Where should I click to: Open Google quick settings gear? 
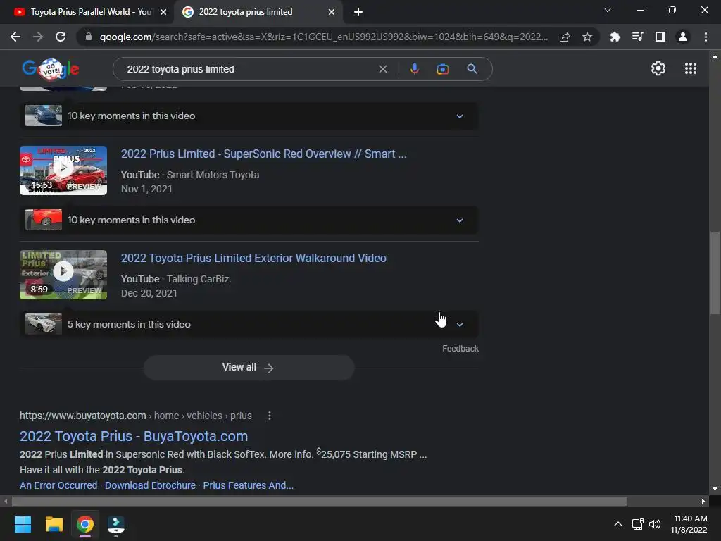tap(658, 68)
